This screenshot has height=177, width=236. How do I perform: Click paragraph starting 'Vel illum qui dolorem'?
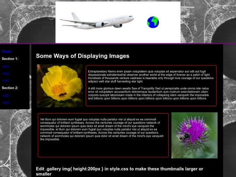(x=102, y=129)
